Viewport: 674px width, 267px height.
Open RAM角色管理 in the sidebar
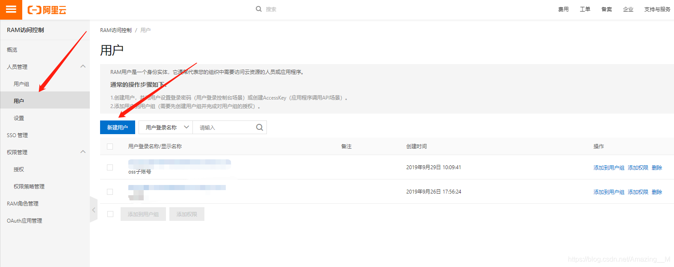click(23, 204)
